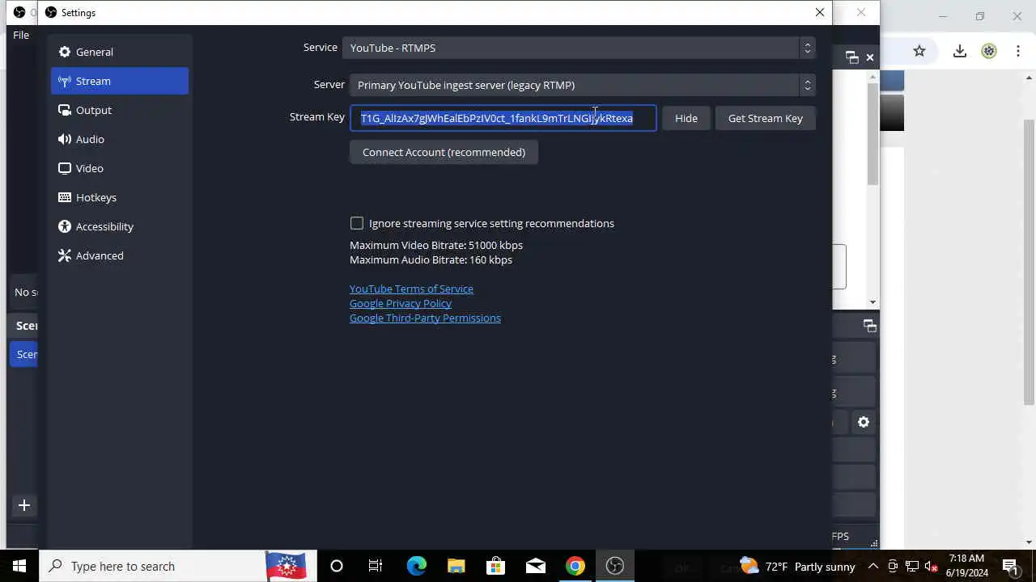The width and height of the screenshot is (1036, 582).
Task: Open Video settings category
Action: click(119, 168)
